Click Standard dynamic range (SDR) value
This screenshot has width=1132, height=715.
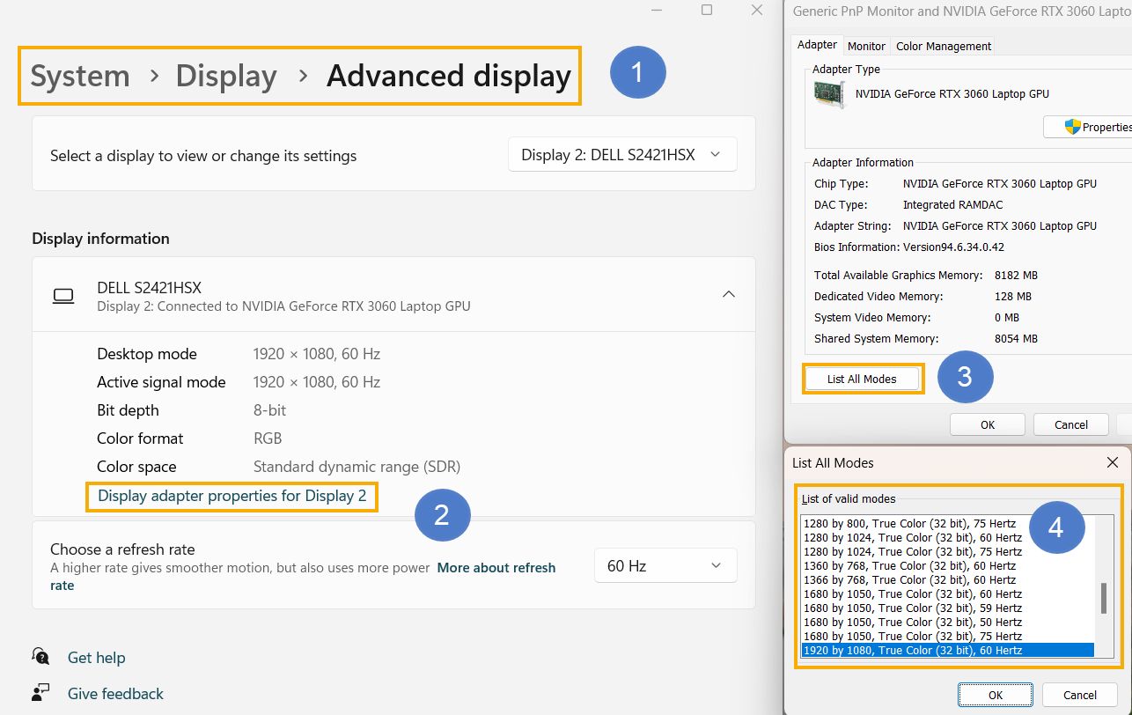[357, 467]
